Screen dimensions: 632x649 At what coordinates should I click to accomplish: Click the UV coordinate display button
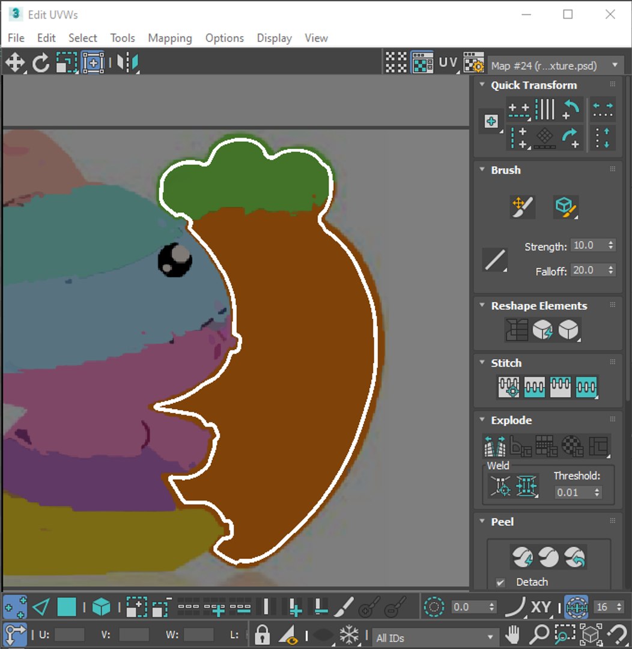448,62
